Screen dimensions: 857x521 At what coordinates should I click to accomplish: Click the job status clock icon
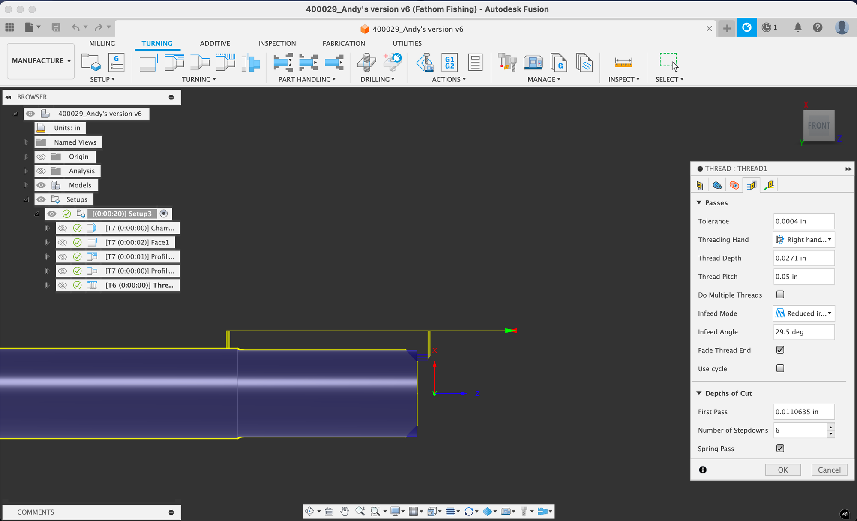coord(767,27)
